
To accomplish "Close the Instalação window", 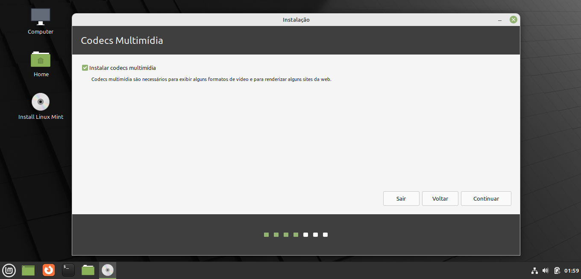I will [513, 20].
